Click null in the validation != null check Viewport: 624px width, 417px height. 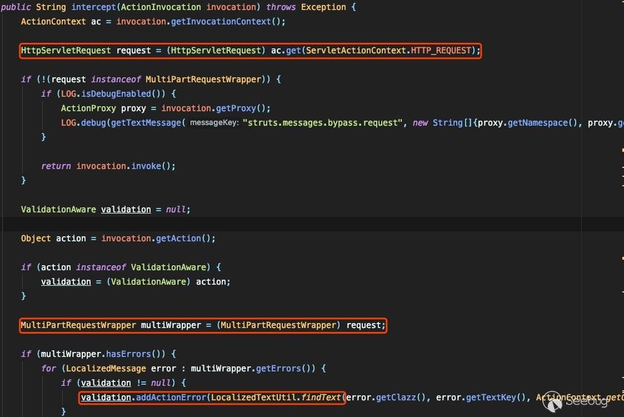pos(161,383)
